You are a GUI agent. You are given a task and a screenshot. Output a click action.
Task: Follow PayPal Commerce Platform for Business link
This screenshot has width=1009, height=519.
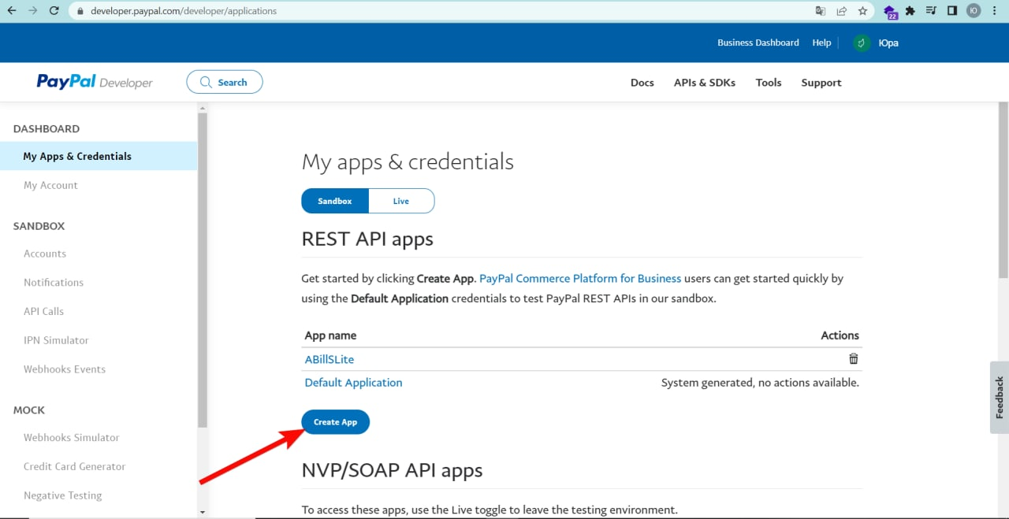click(x=580, y=278)
